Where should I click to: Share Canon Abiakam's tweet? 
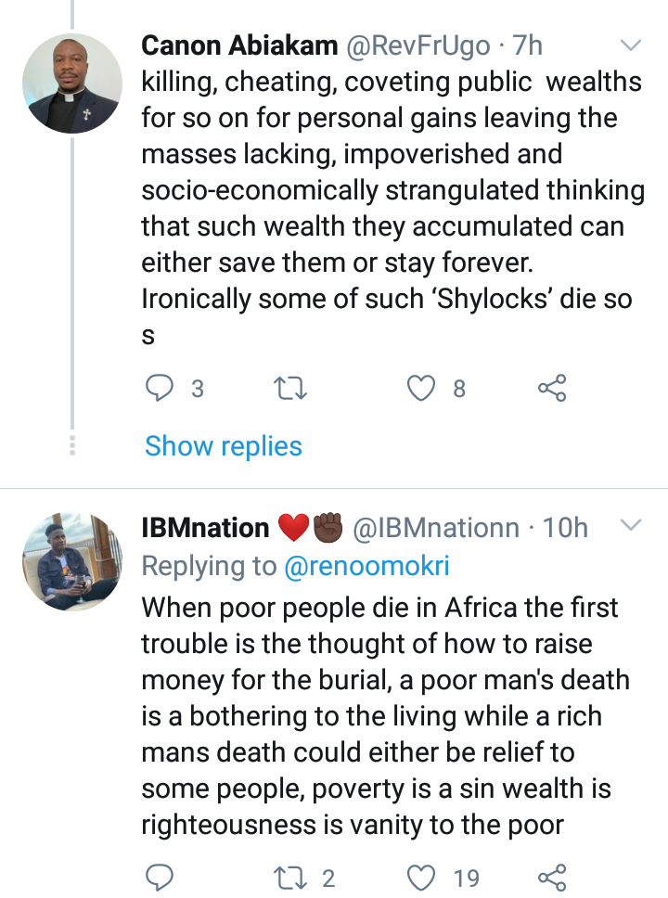tap(552, 389)
